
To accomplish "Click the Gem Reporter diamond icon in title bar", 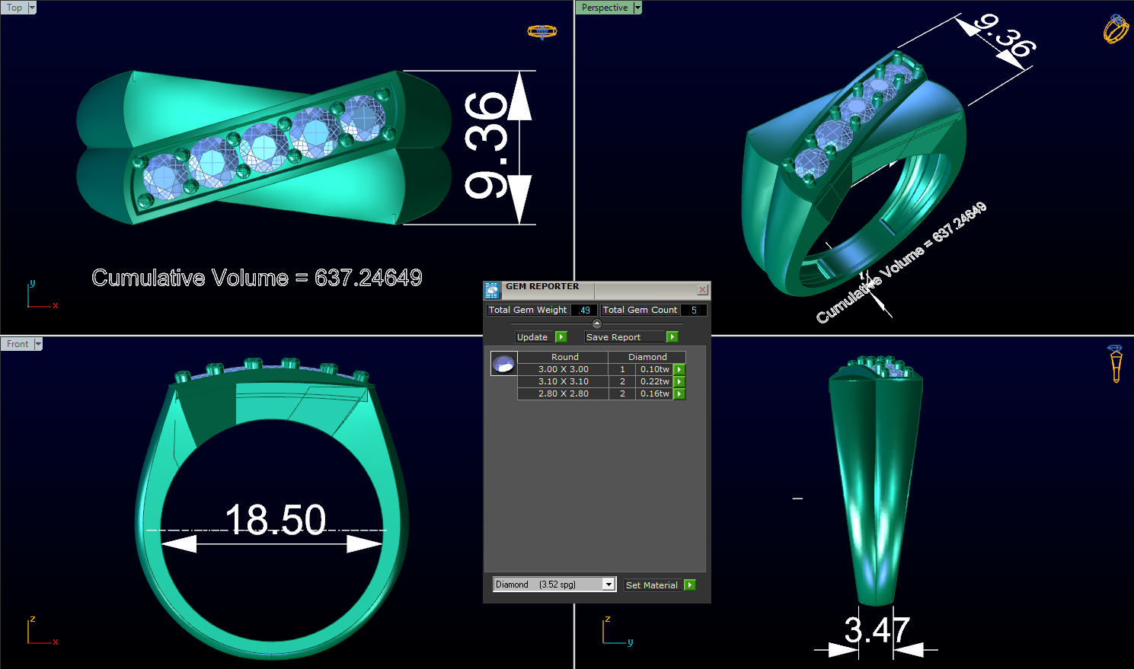I will pyautogui.click(x=491, y=290).
